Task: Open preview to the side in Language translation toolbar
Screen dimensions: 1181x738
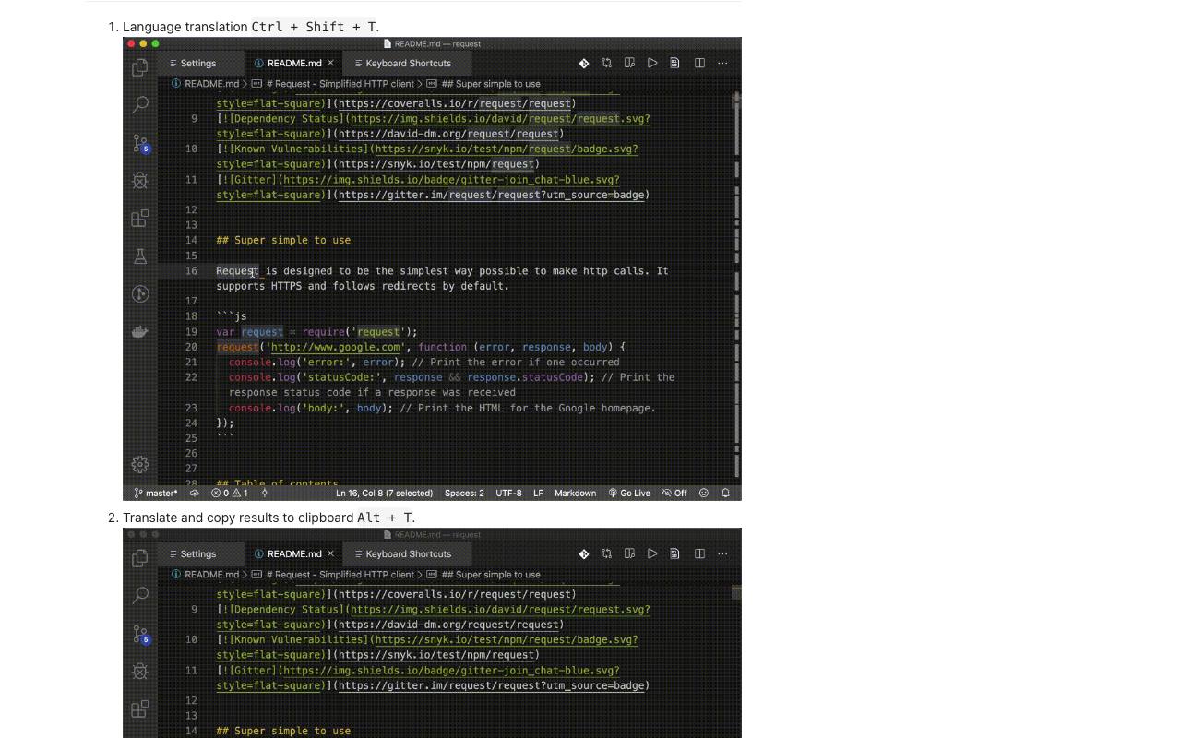Action: coord(629,63)
